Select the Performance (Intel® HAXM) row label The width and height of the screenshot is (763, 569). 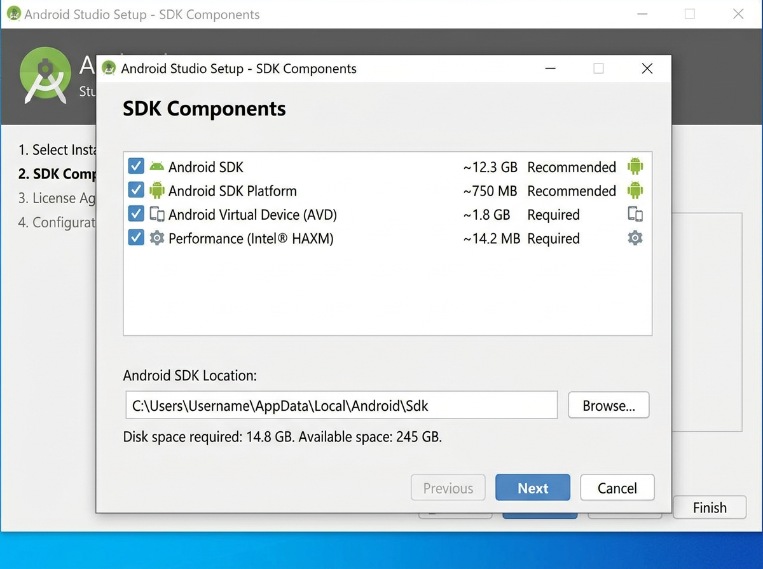coord(251,239)
